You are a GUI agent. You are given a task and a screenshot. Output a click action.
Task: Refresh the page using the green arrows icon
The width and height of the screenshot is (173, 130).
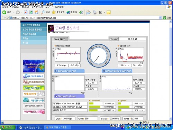click(x=31, y=12)
